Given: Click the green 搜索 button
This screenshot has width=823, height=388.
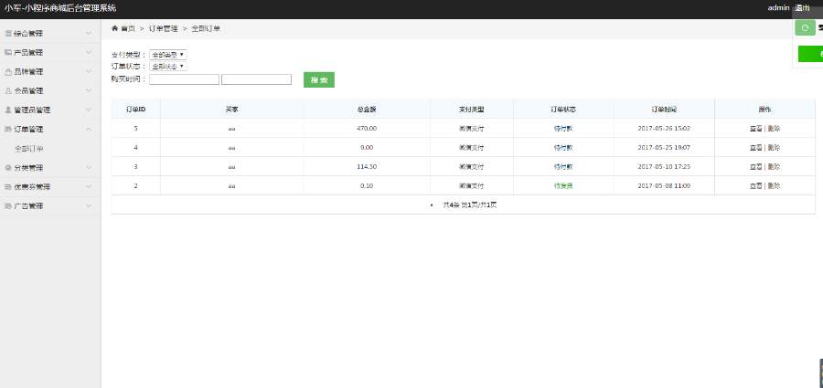Looking at the screenshot, I should tap(319, 79).
